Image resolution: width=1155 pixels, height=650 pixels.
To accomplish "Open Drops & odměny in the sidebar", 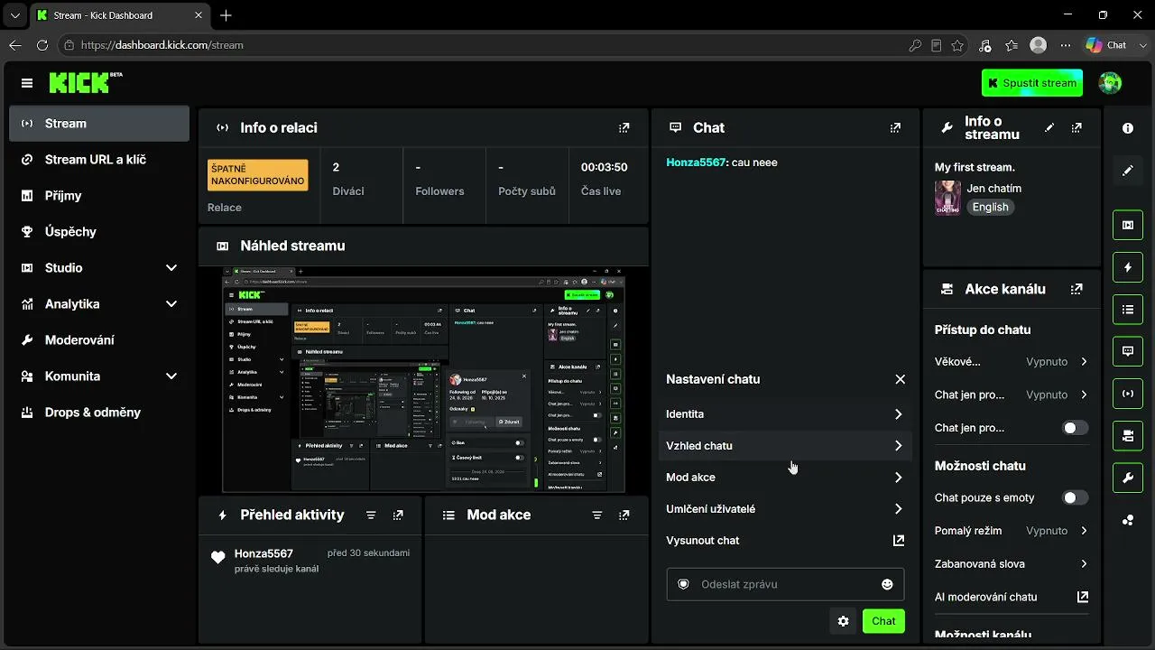I will (99, 413).
